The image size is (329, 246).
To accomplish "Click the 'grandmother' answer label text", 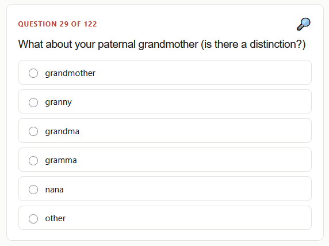I will pyautogui.click(x=70, y=73).
